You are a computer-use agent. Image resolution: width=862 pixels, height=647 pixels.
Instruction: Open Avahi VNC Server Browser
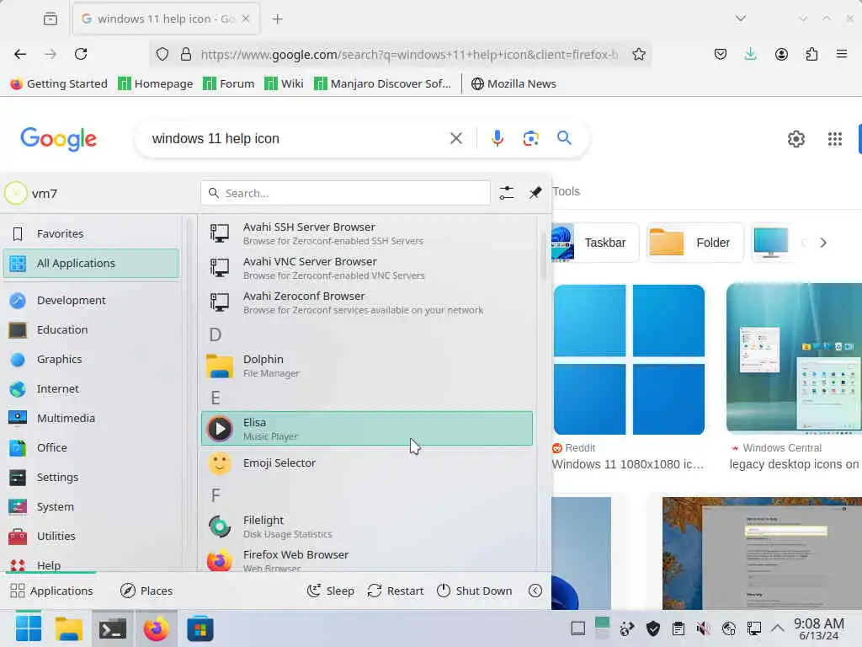[x=367, y=268]
